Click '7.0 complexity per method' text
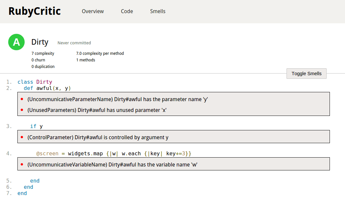The width and height of the screenshot is (345, 197). click(x=100, y=54)
